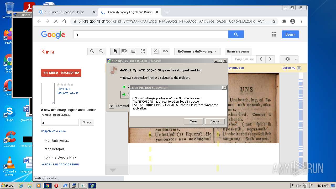Open Chrome extensions puzzle icon
The image size is (336, 189).
pyautogui.click(x=284, y=21)
